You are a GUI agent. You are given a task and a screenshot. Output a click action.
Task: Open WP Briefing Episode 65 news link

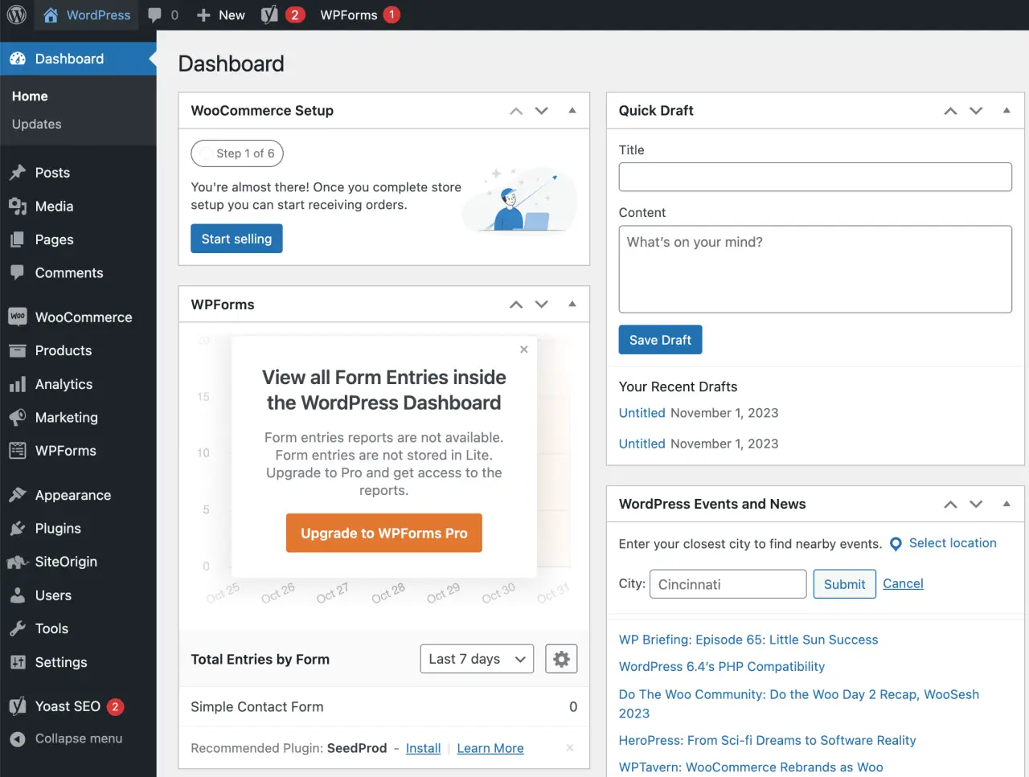pyautogui.click(x=748, y=640)
